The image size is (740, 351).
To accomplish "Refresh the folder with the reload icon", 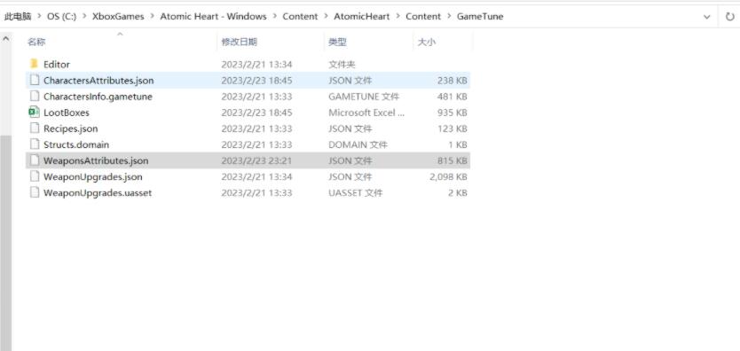I will point(729,17).
